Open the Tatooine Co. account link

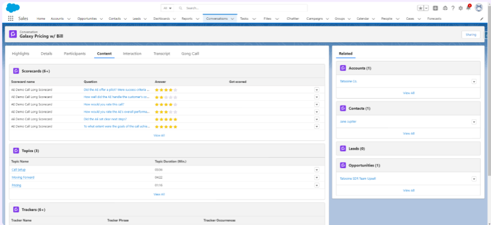tap(348, 81)
